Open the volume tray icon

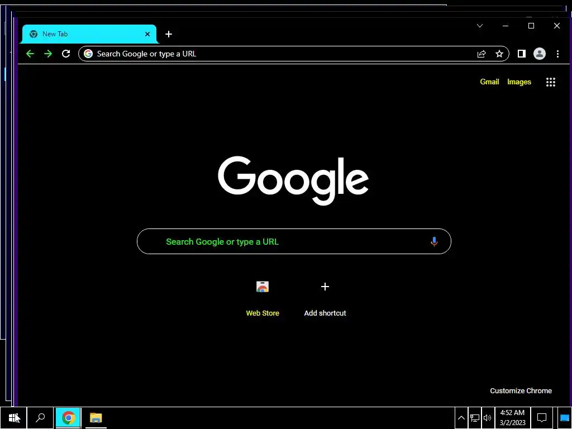pyautogui.click(x=487, y=418)
